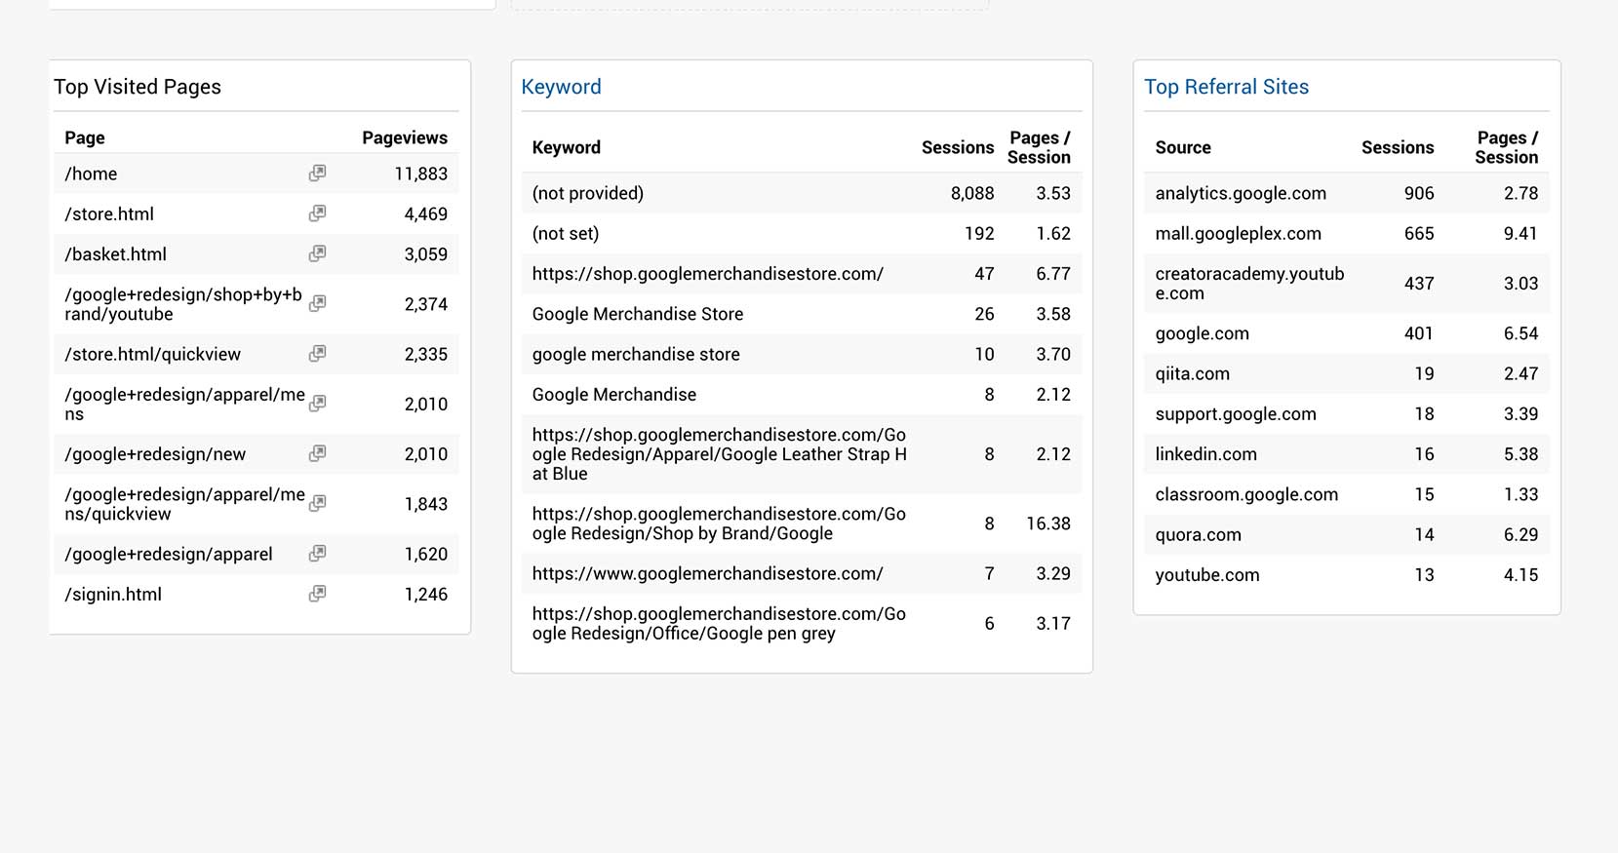Select the Office/Google pen grey keyword

click(720, 623)
